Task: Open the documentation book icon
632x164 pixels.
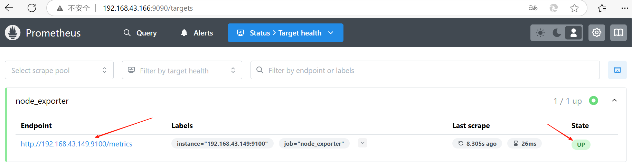Action: pos(618,33)
